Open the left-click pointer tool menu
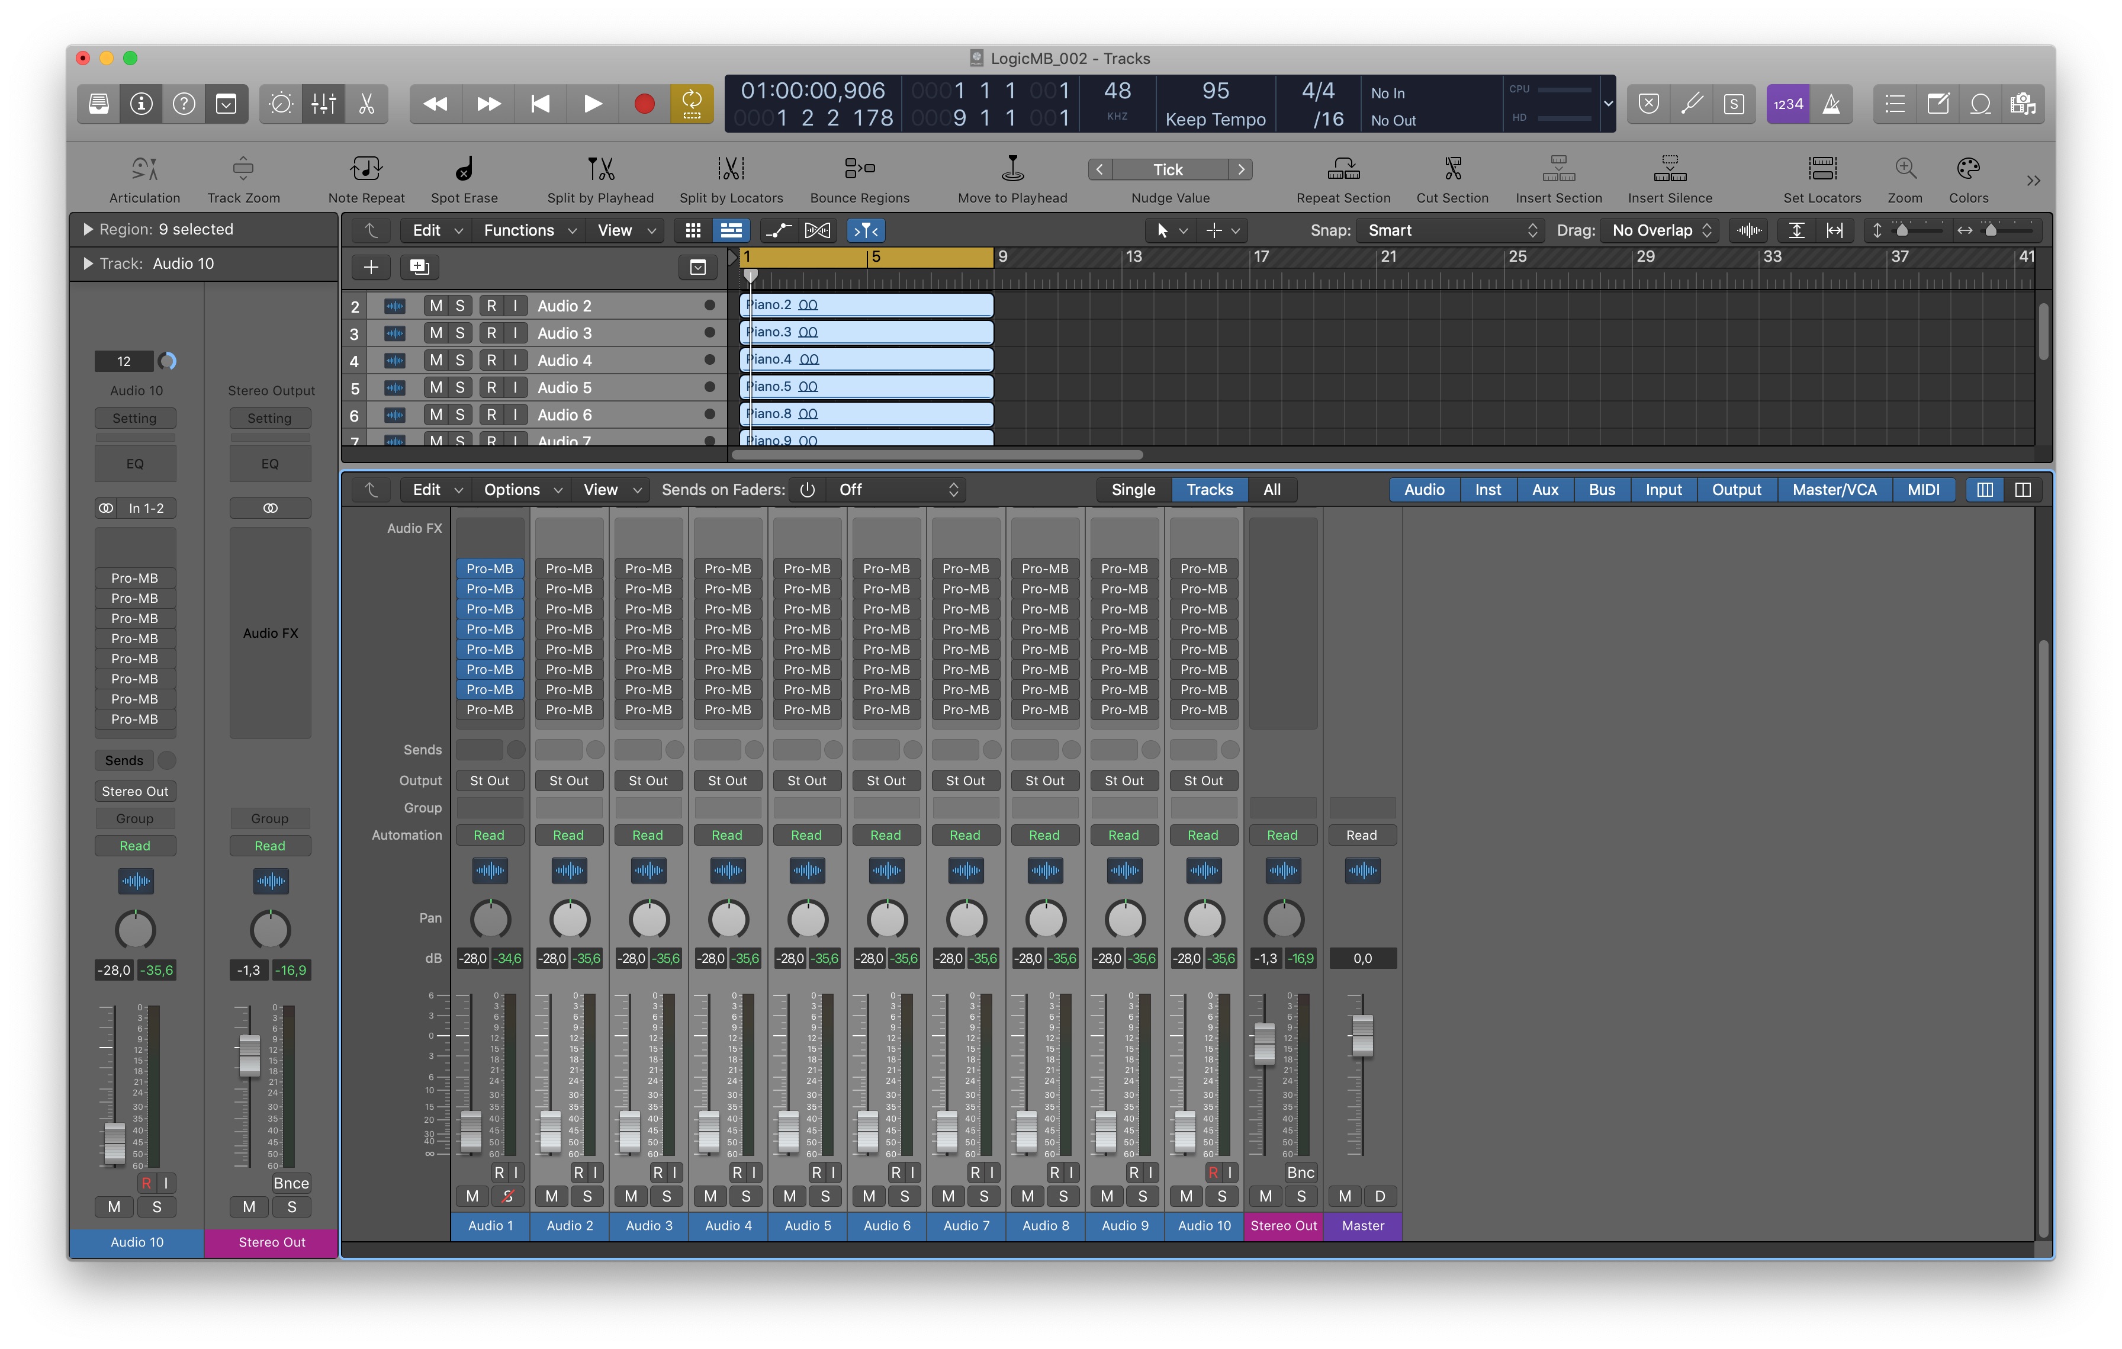 pyautogui.click(x=1171, y=231)
